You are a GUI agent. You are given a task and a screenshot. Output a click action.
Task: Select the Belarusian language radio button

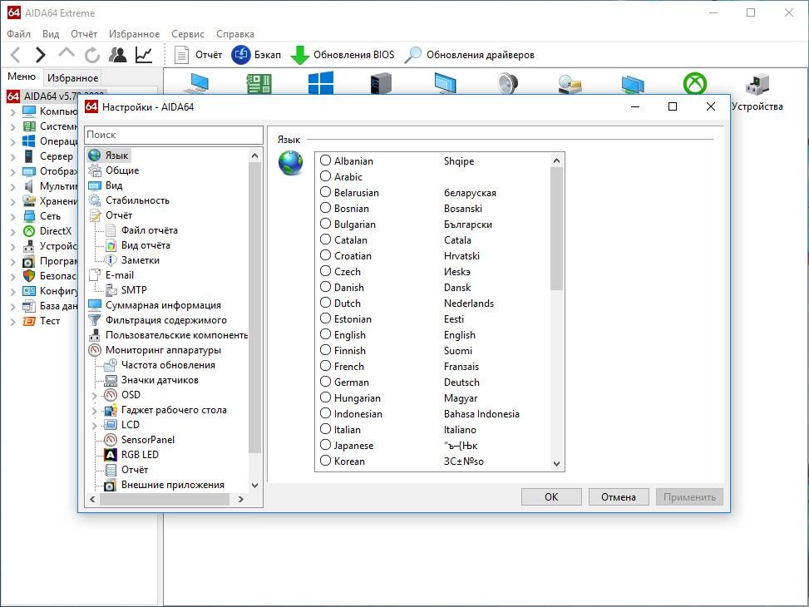325,192
